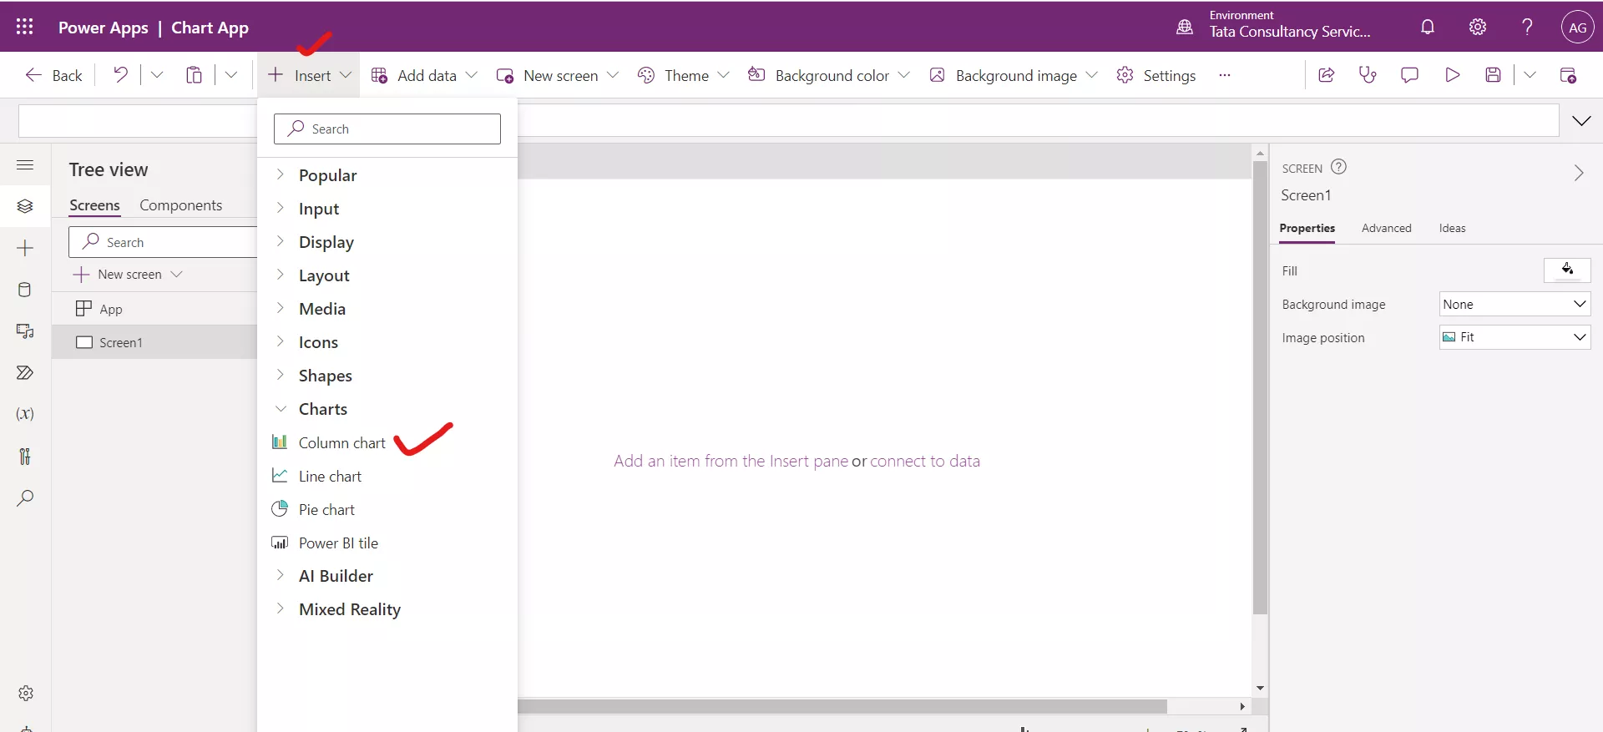Viewport: 1603px width, 732px height.
Task: Open the Undo dropdown arrow
Action: pos(156,75)
